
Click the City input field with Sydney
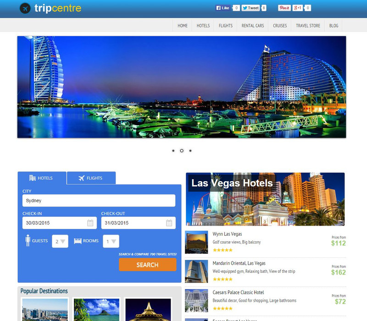(x=99, y=200)
